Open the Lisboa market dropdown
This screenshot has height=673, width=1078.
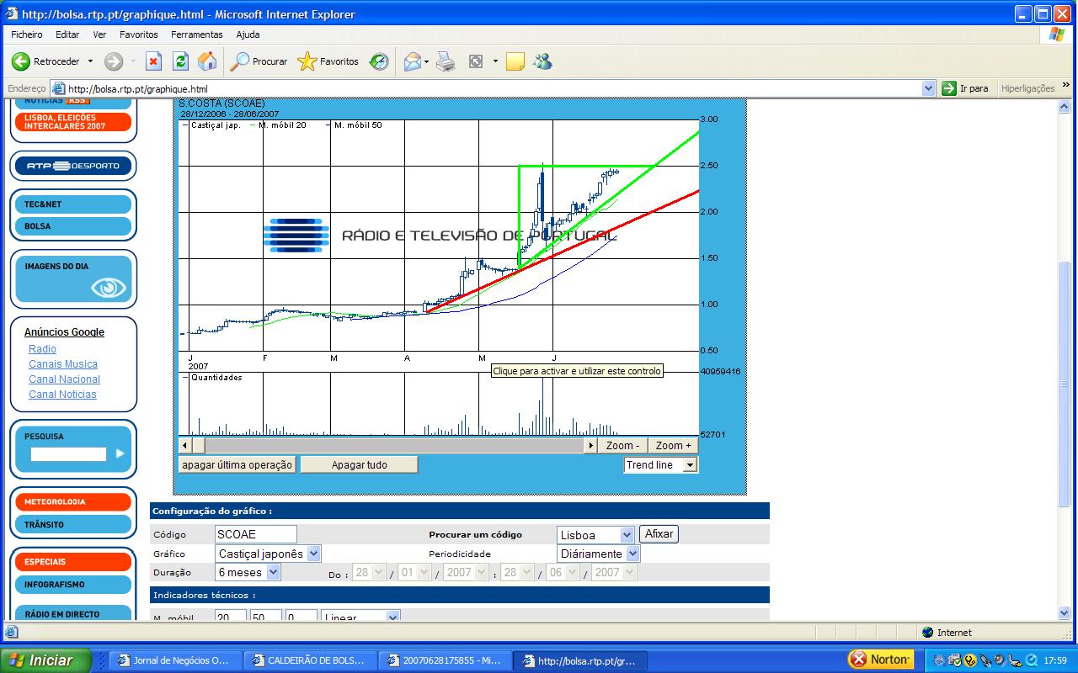point(627,535)
